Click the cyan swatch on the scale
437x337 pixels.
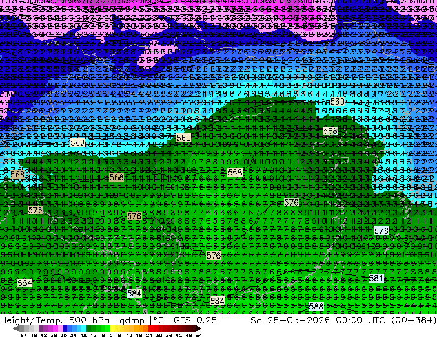pos(83,328)
